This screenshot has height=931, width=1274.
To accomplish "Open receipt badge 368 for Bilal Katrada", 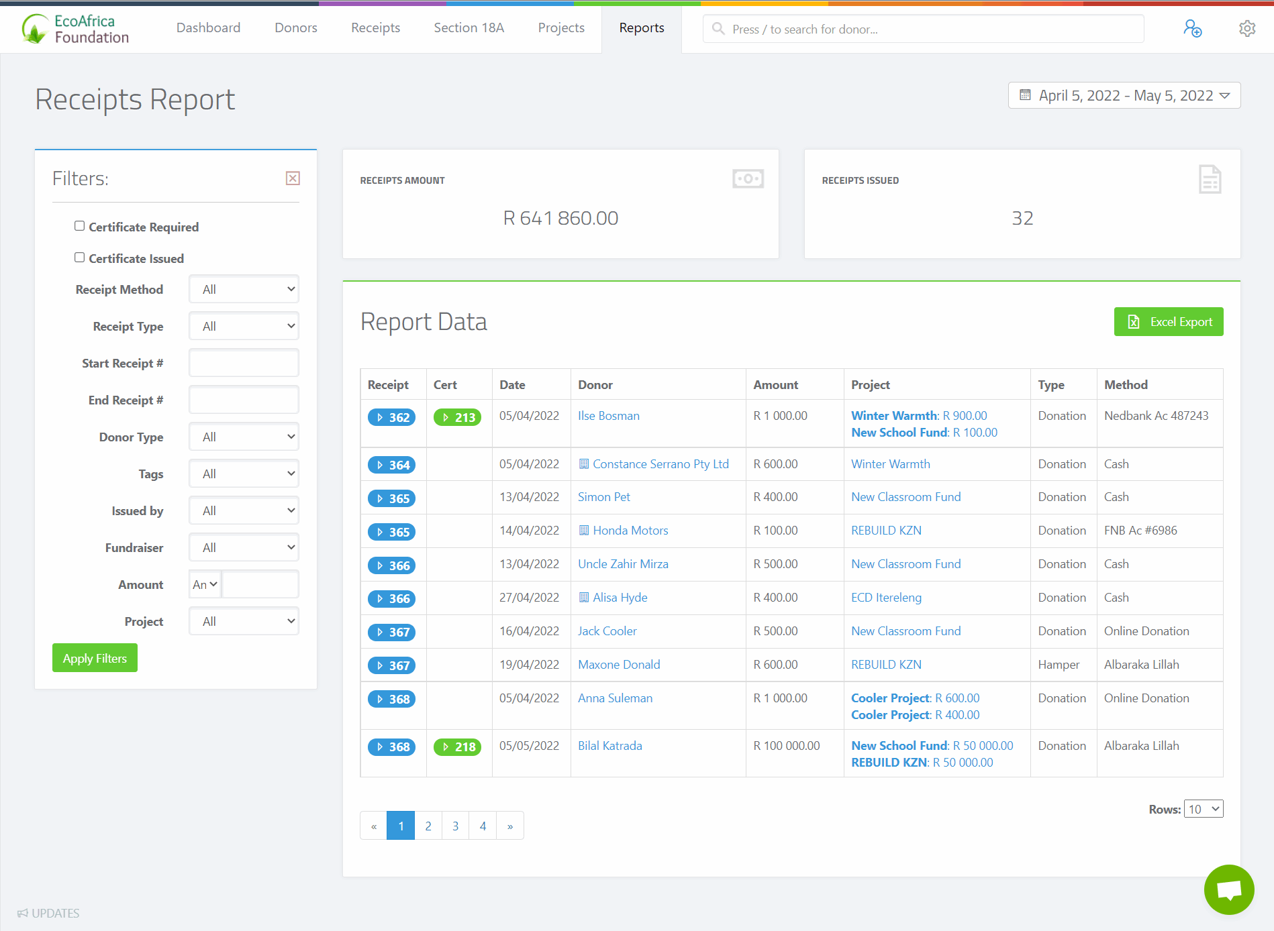I will (x=392, y=747).
